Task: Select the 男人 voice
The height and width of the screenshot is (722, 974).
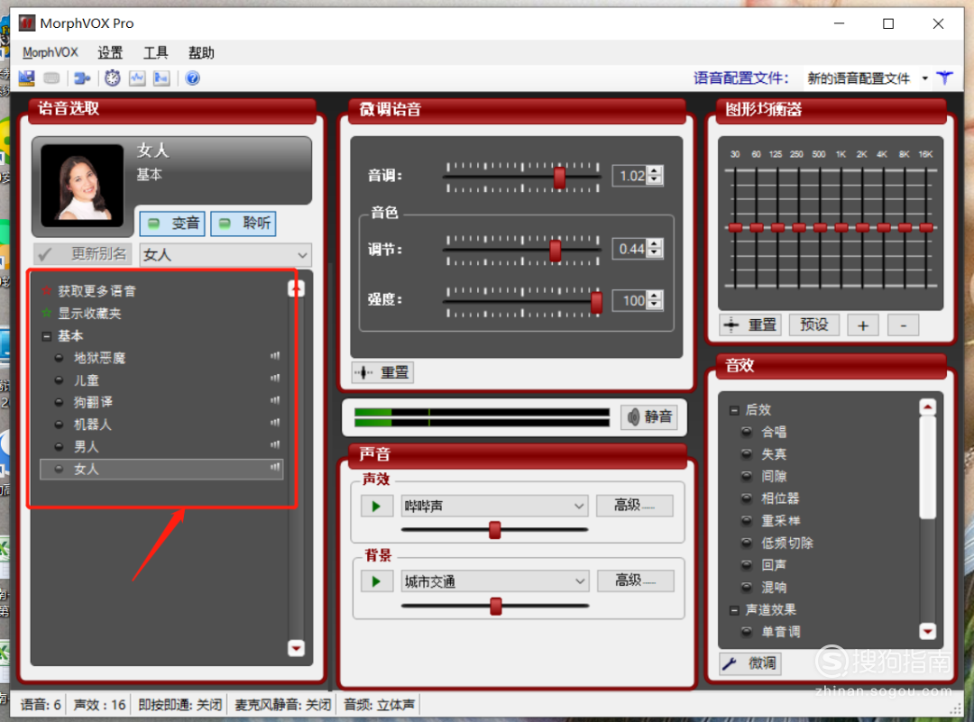Action: [87, 447]
